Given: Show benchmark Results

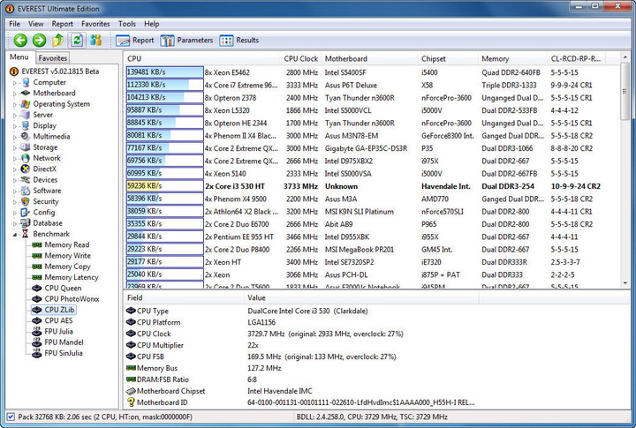Looking at the screenshot, I should tap(238, 40).
